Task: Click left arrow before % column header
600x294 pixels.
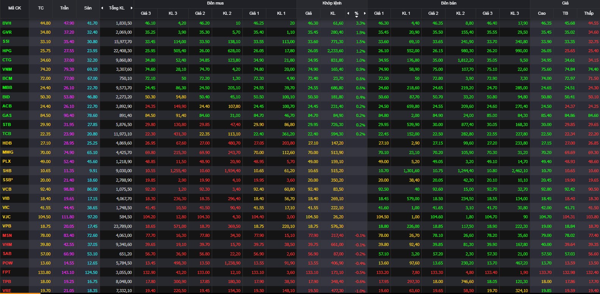Action: 348,13
